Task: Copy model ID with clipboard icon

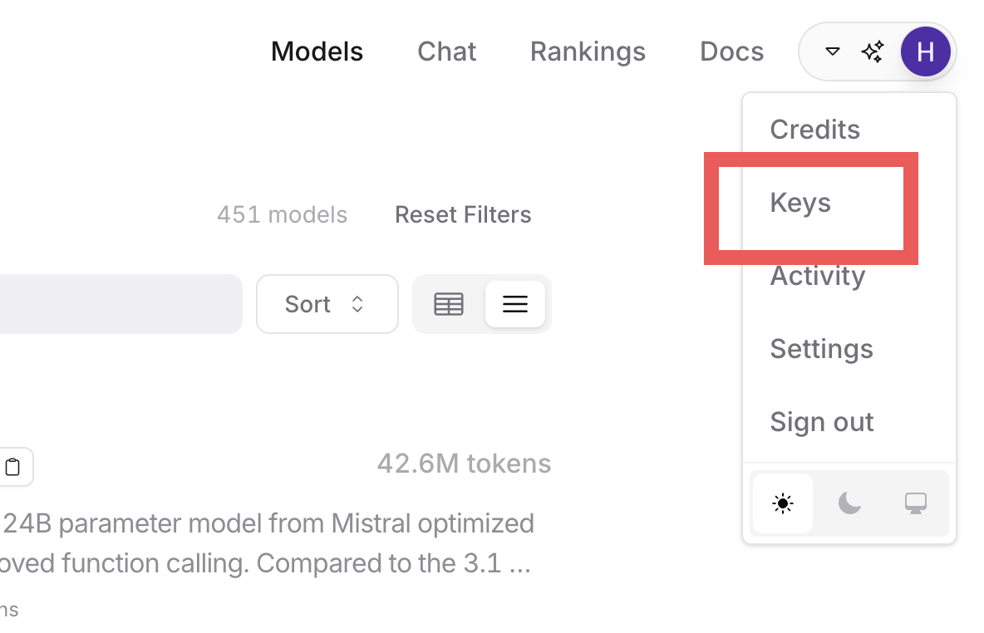Action: click(12, 467)
